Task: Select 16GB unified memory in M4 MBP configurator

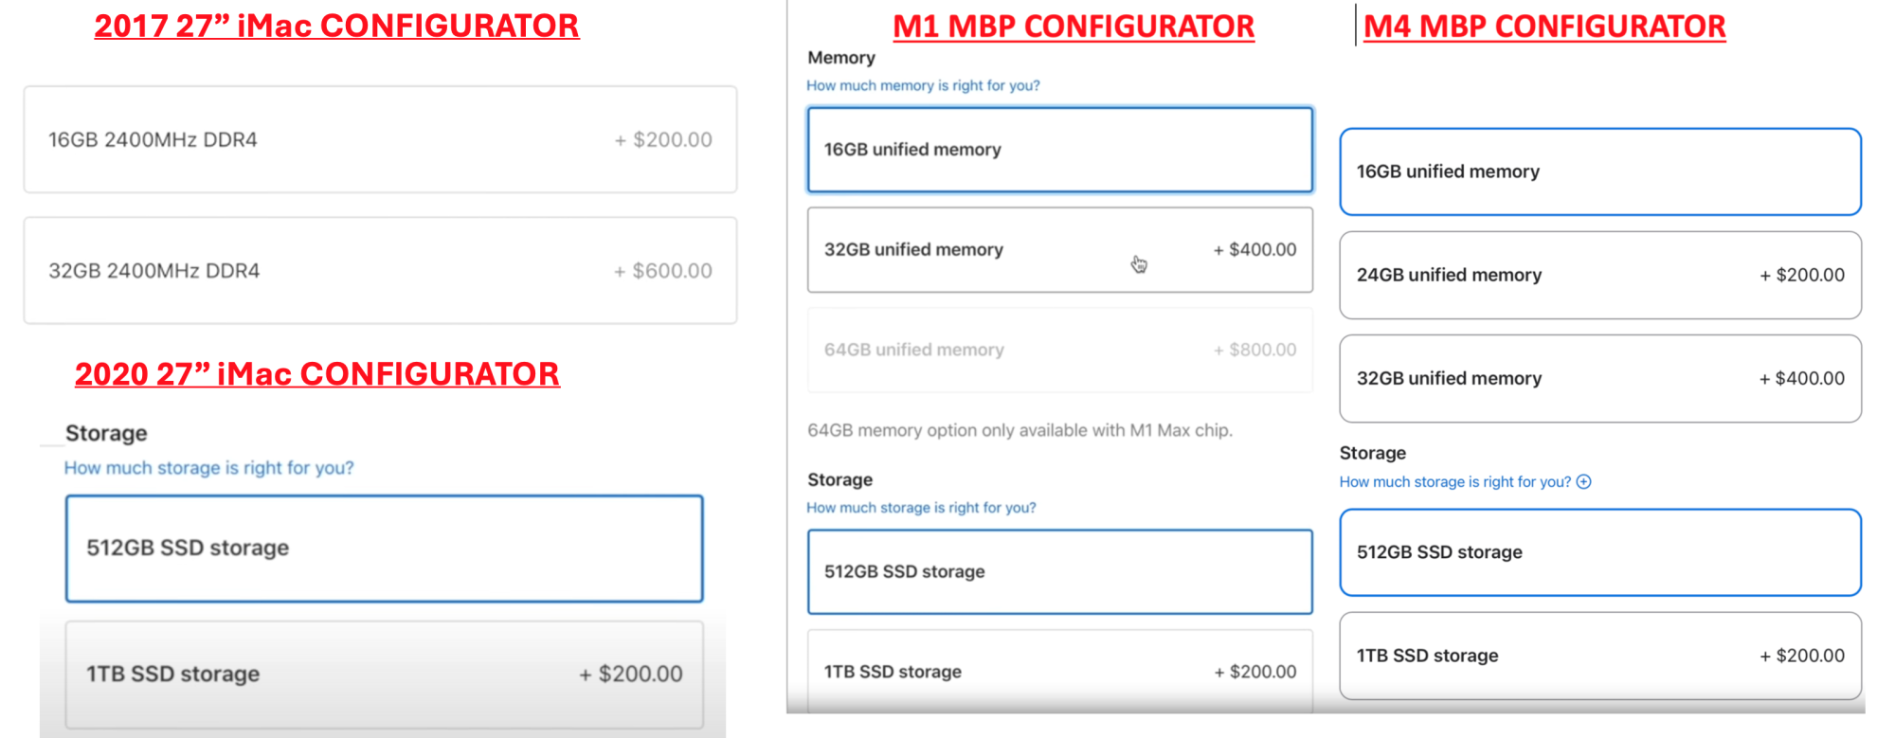Action: pyautogui.click(x=1599, y=172)
